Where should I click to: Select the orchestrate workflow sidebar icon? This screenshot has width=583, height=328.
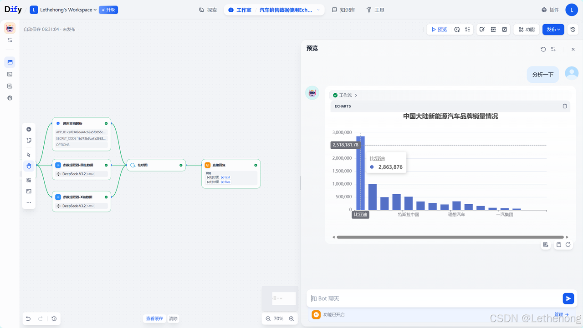click(x=10, y=62)
